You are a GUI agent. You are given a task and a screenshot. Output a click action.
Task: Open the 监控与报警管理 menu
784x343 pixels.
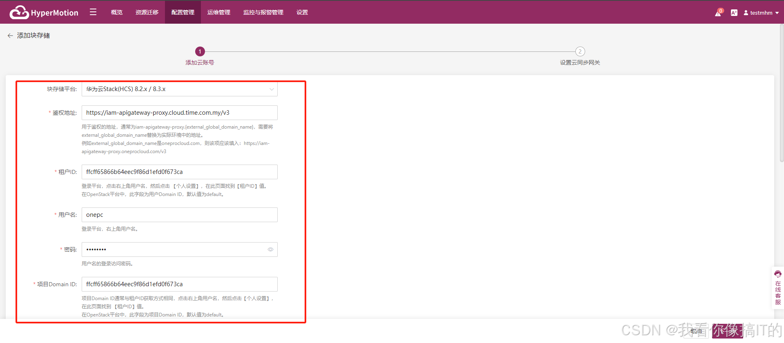(x=263, y=12)
